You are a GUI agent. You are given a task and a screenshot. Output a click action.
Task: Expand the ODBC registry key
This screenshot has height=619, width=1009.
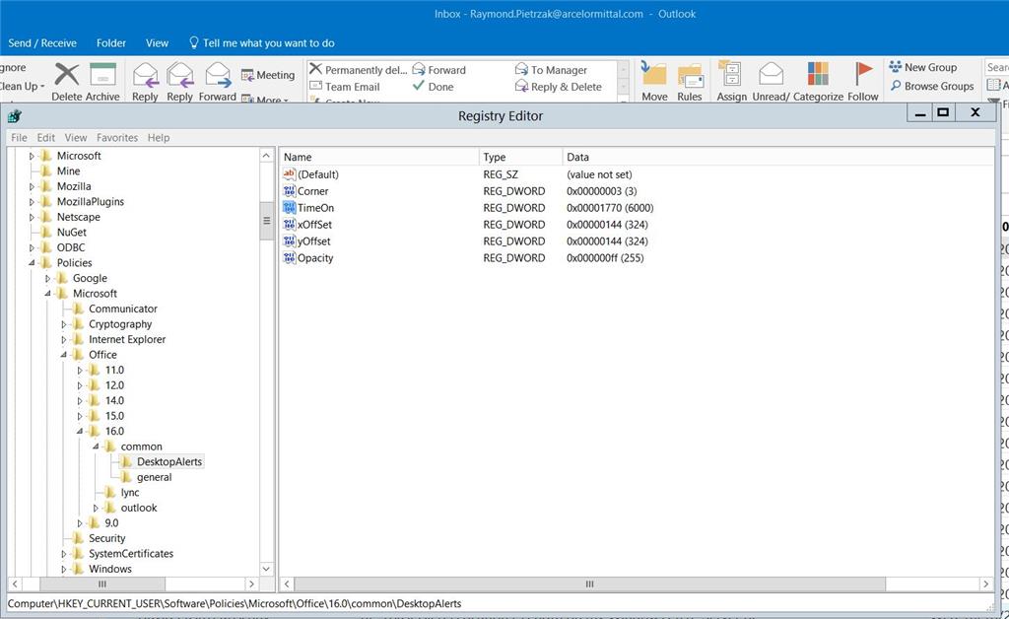[x=32, y=247]
